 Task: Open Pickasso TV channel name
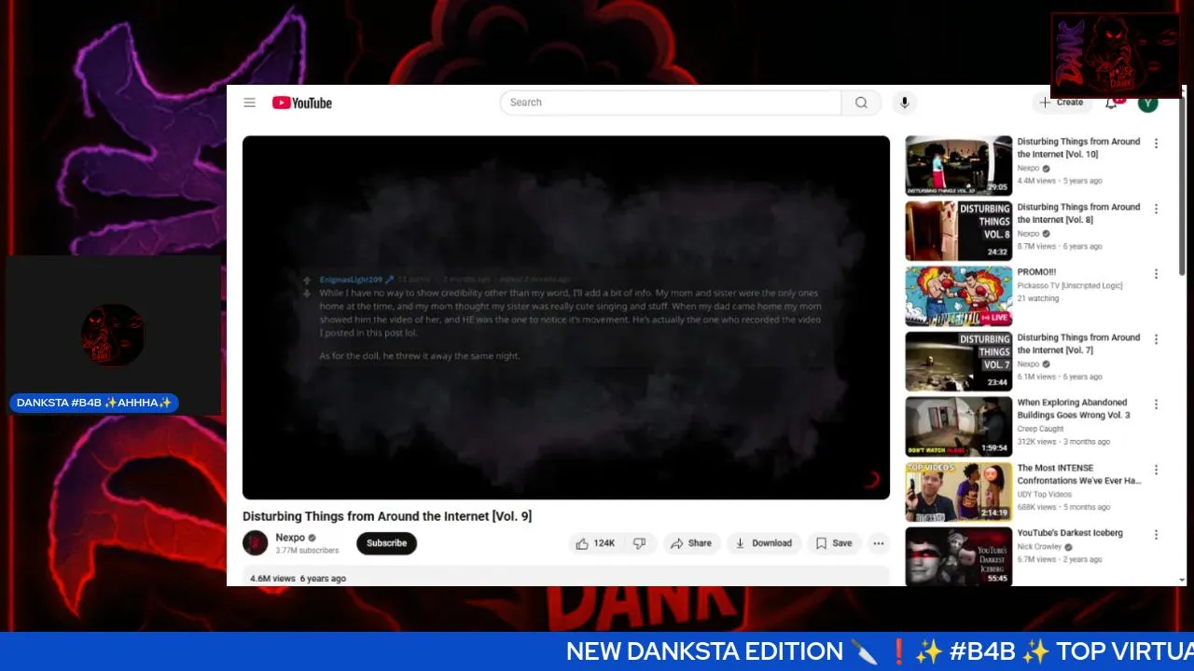(x=1070, y=286)
